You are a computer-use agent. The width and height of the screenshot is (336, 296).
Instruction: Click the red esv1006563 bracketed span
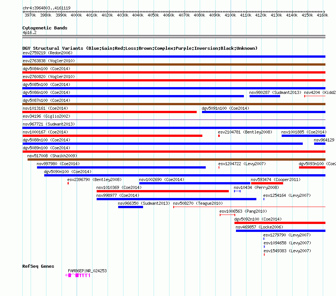(x=228, y=215)
